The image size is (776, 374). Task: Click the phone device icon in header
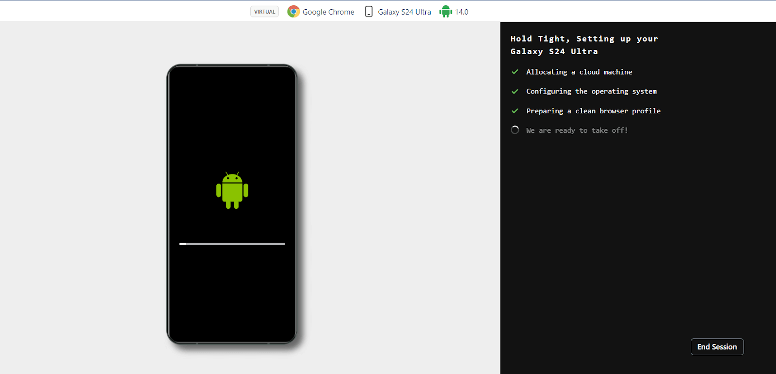tap(369, 12)
